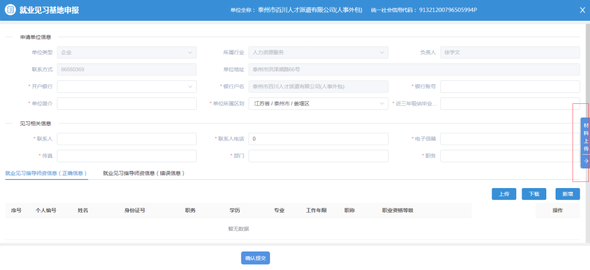The height and width of the screenshot is (270, 590).
Task: Click the 上传 button
Action: tap(504, 193)
